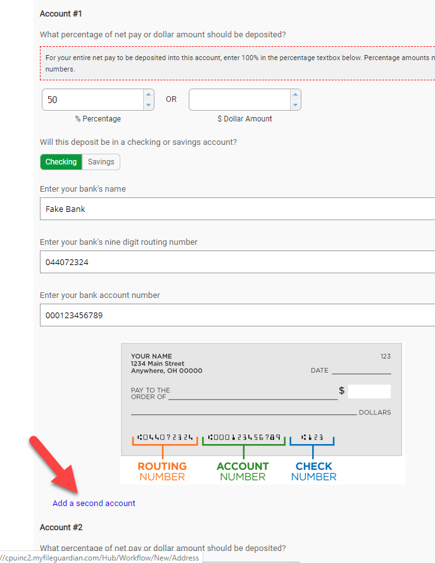Click the white dollar box on sample check
Screen dimensions: 435x563
click(369, 392)
